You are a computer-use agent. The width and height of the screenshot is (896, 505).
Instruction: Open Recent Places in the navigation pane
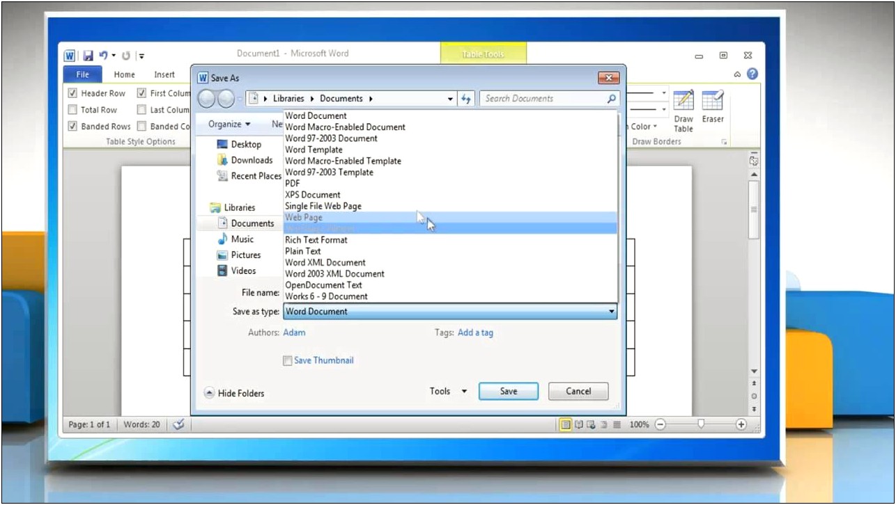pyautogui.click(x=249, y=176)
